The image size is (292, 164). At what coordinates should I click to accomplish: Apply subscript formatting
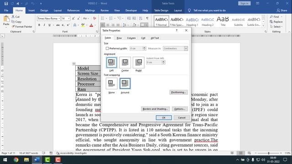[x=63, y=25]
